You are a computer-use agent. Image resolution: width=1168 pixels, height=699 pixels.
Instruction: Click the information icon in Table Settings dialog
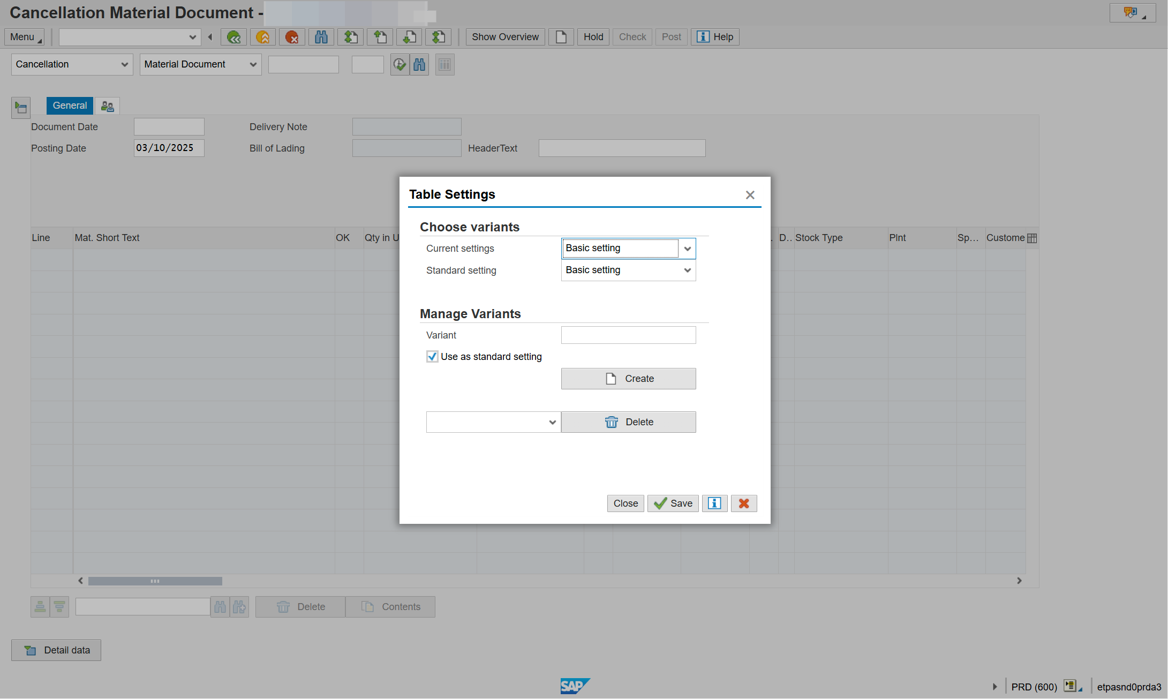point(714,503)
